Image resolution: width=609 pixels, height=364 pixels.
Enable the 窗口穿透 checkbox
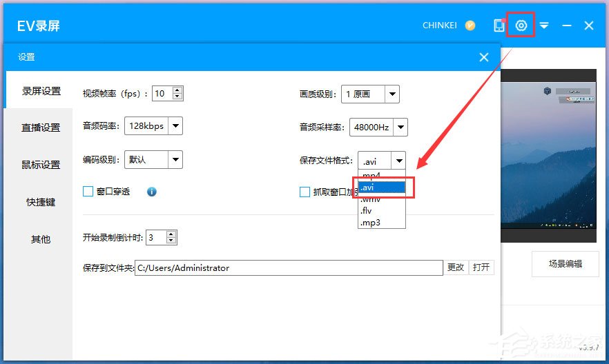coord(88,192)
